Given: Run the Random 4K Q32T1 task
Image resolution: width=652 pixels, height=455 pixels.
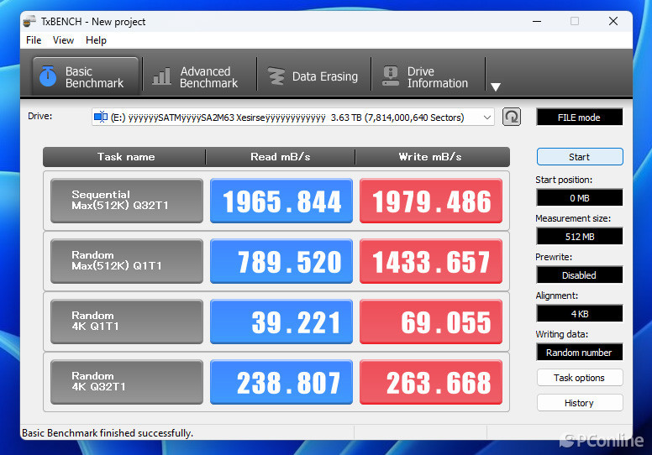Looking at the screenshot, I should 127,382.
